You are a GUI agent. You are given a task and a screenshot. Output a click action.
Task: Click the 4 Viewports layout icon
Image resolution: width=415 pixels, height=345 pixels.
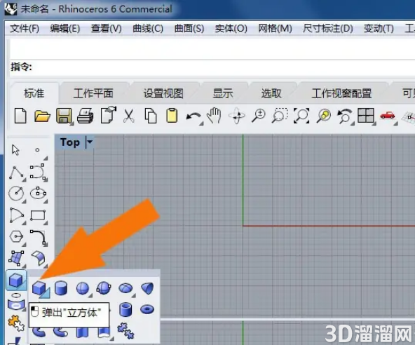click(x=366, y=116)
